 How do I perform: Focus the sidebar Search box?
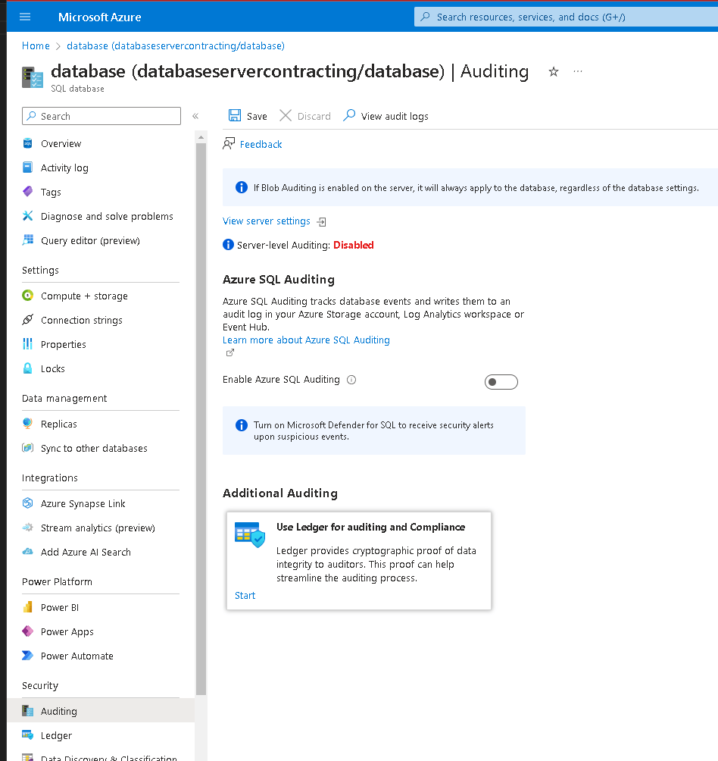[x=101, y=116]
